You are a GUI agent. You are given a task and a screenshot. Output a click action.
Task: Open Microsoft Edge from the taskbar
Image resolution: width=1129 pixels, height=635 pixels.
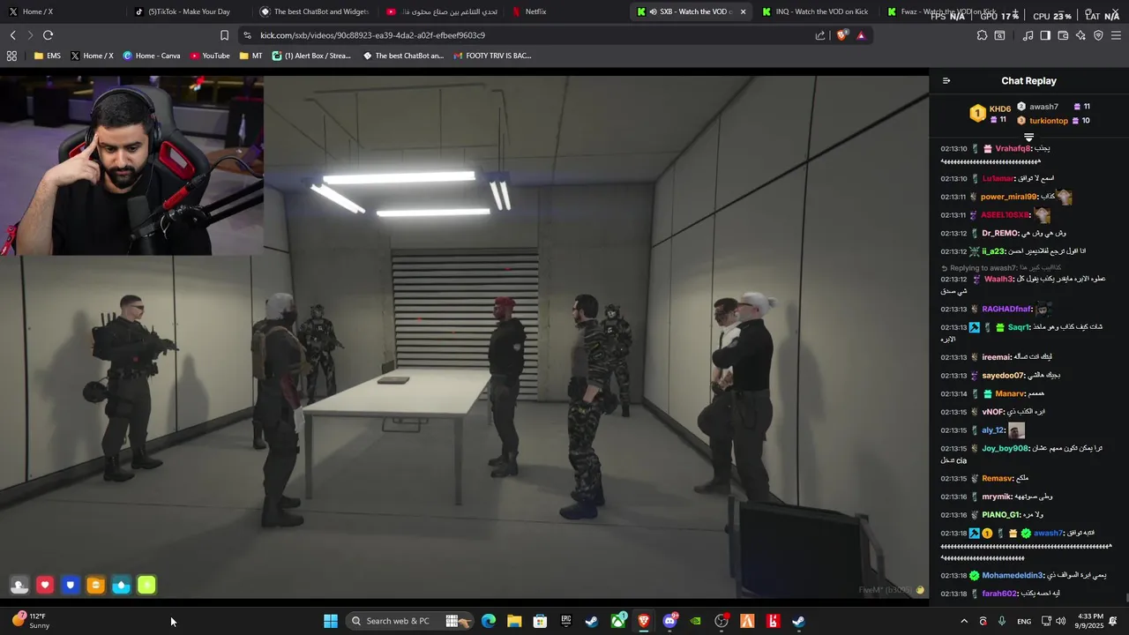489,621
